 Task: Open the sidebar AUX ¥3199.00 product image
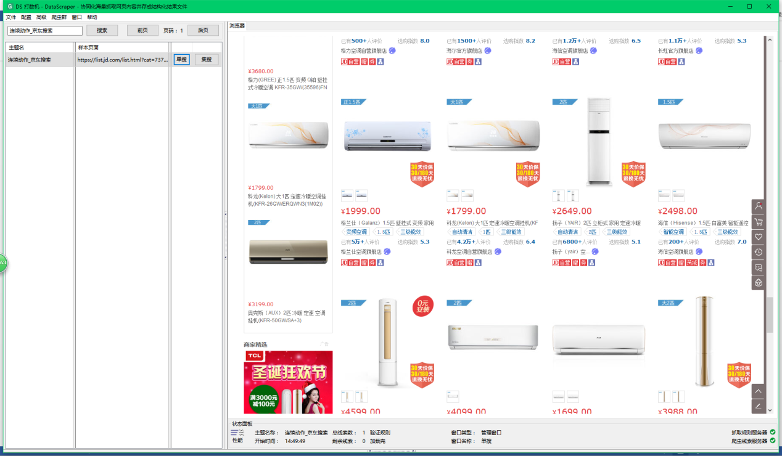(288, 252)
